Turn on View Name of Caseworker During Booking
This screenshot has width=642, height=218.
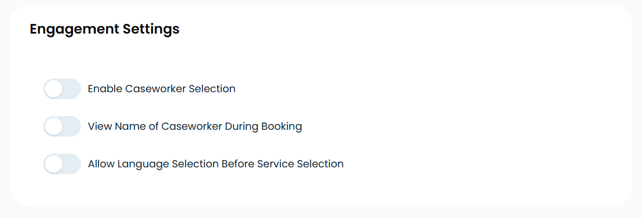(x=62, y=126)
